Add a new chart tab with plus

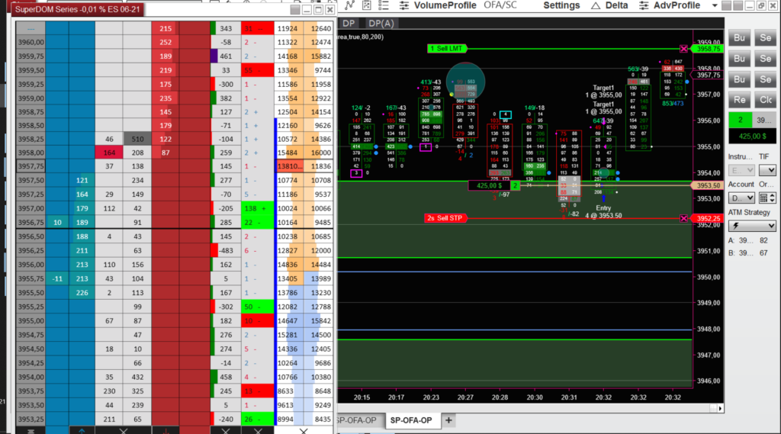click(x=448, y=420)
